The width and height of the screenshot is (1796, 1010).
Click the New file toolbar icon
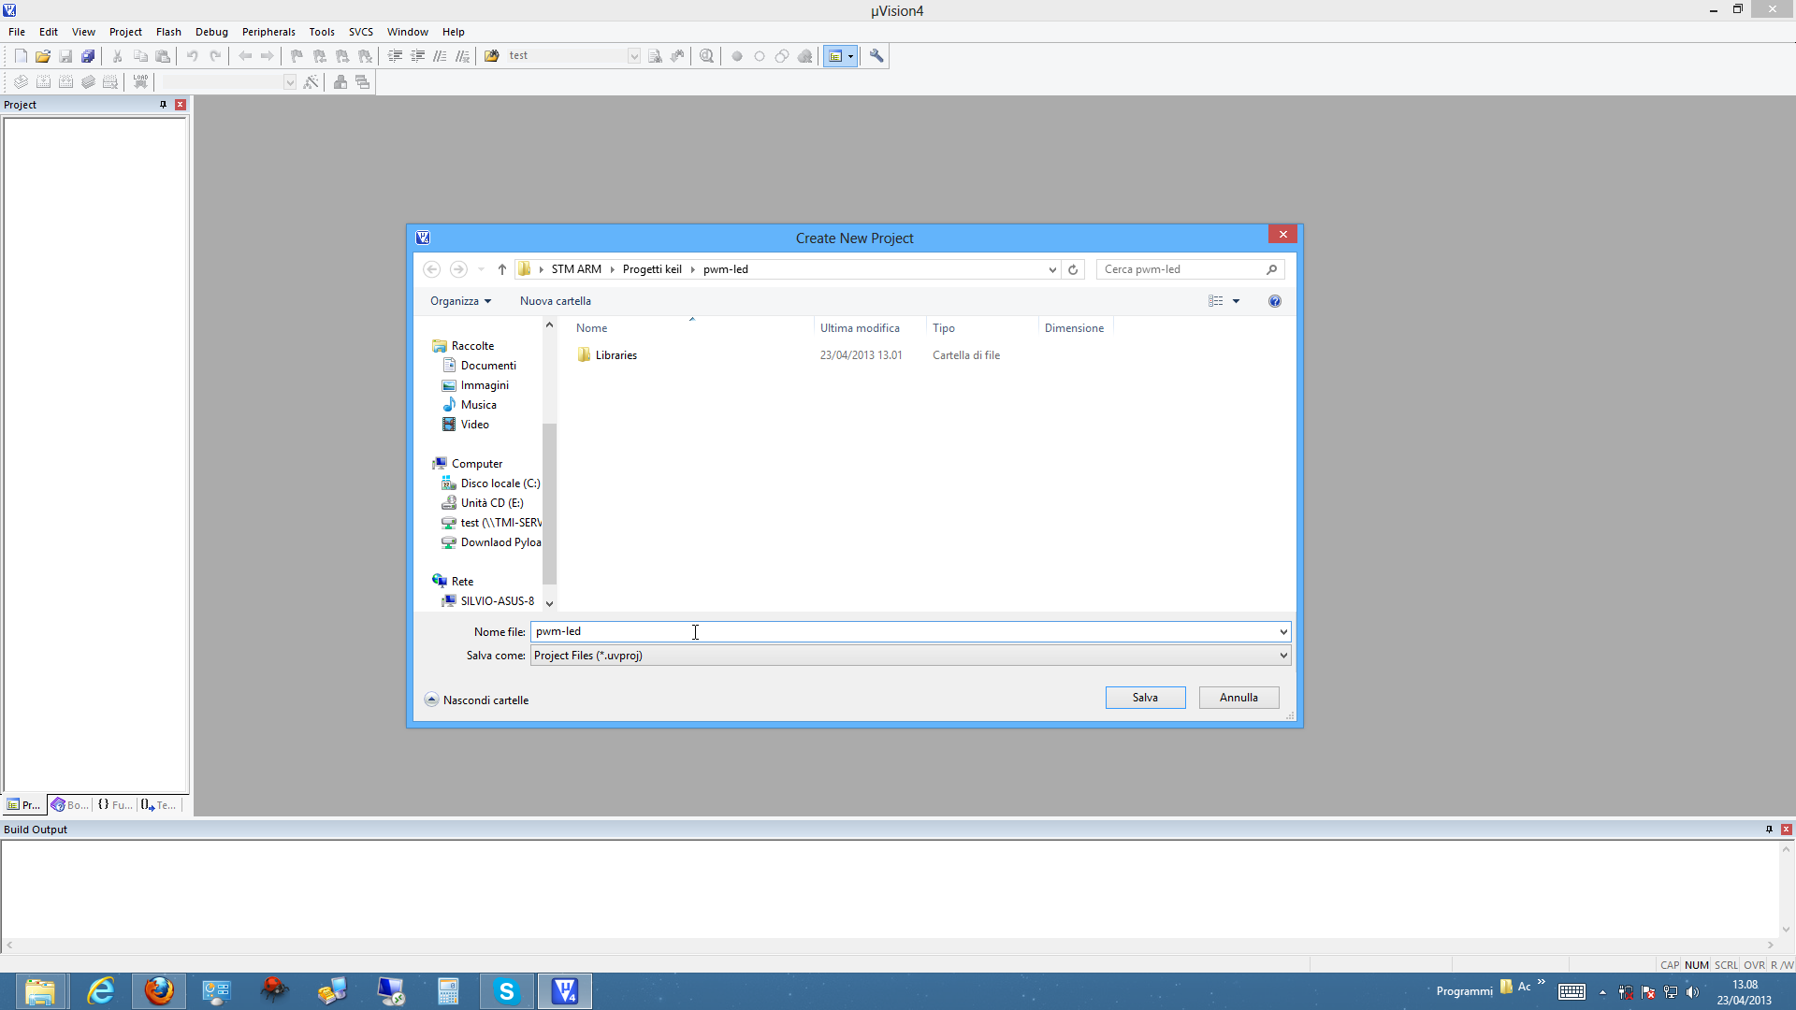21,56
